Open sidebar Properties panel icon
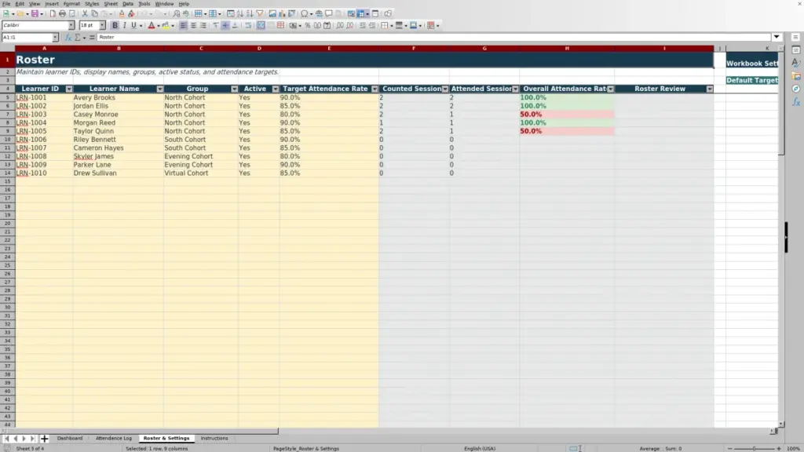 [796, 50]
